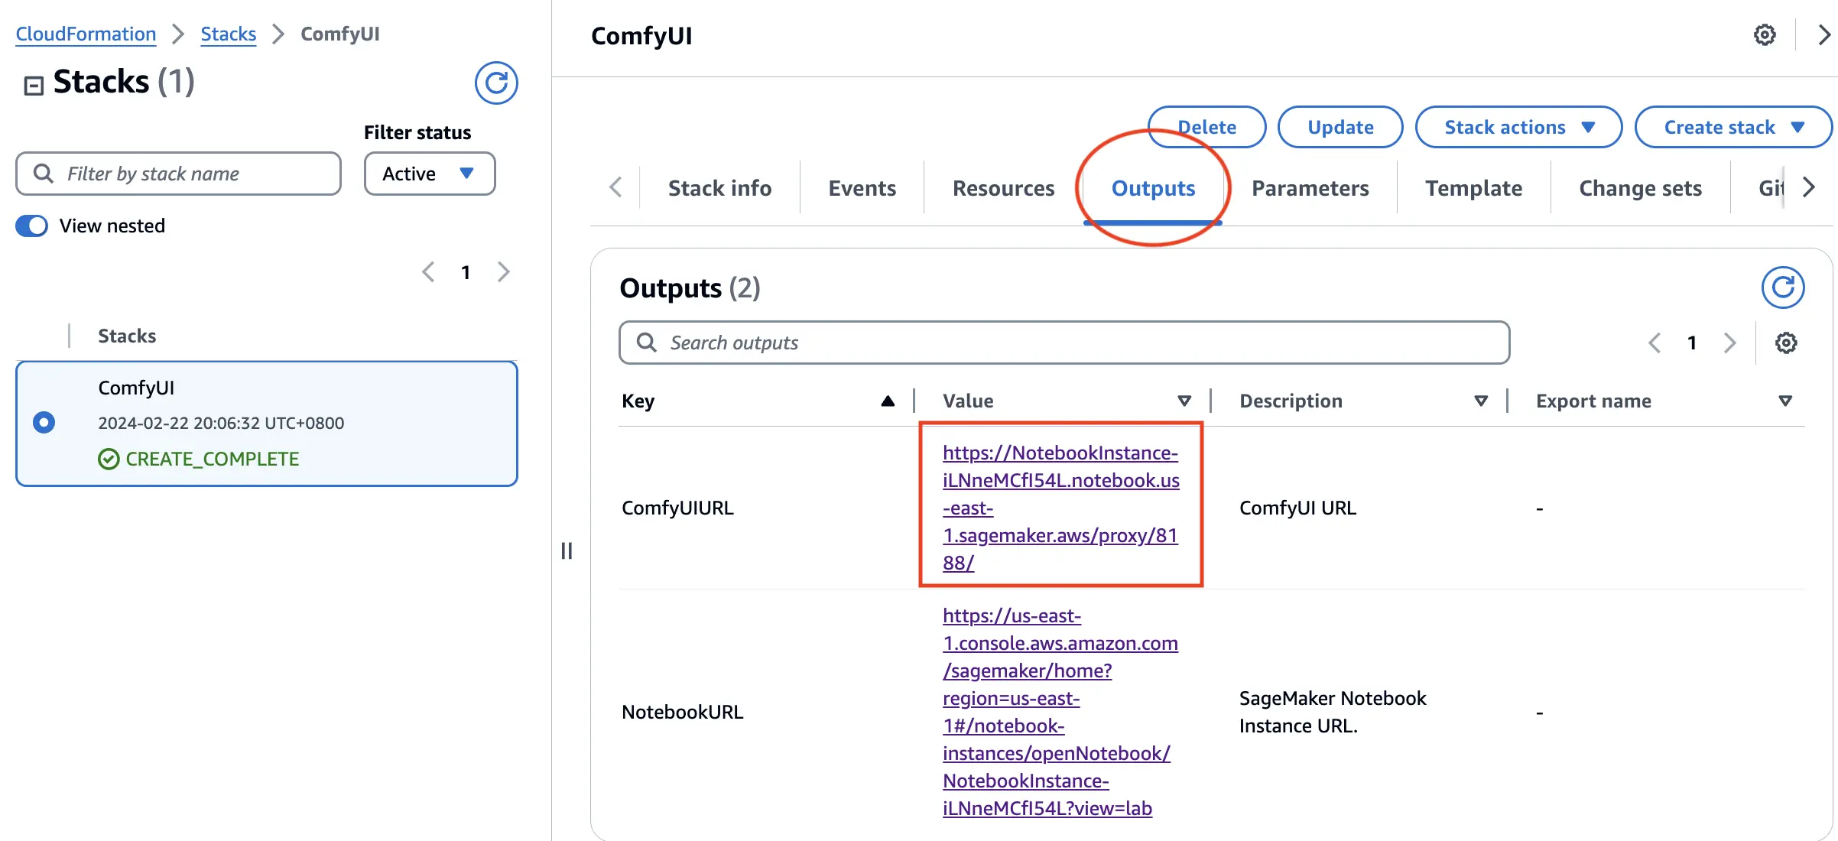1838x841 pixels.
Task: Expand the Create stack dropdown
Action: pyautogui.click(x=1732, y=127)
